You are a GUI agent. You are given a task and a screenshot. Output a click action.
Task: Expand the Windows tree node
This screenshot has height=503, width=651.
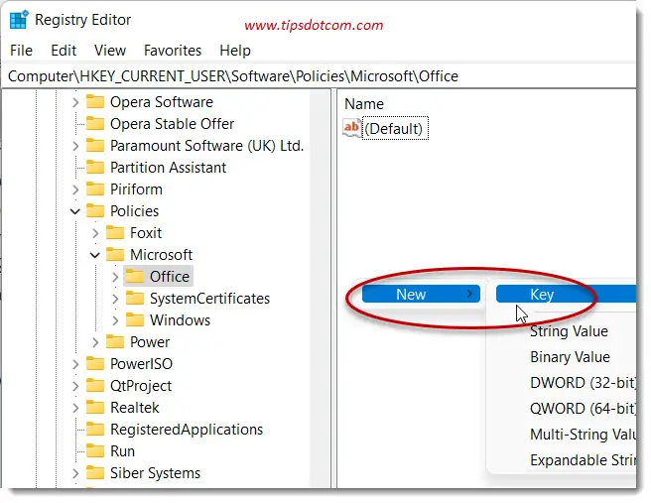(x=115, y=320)
